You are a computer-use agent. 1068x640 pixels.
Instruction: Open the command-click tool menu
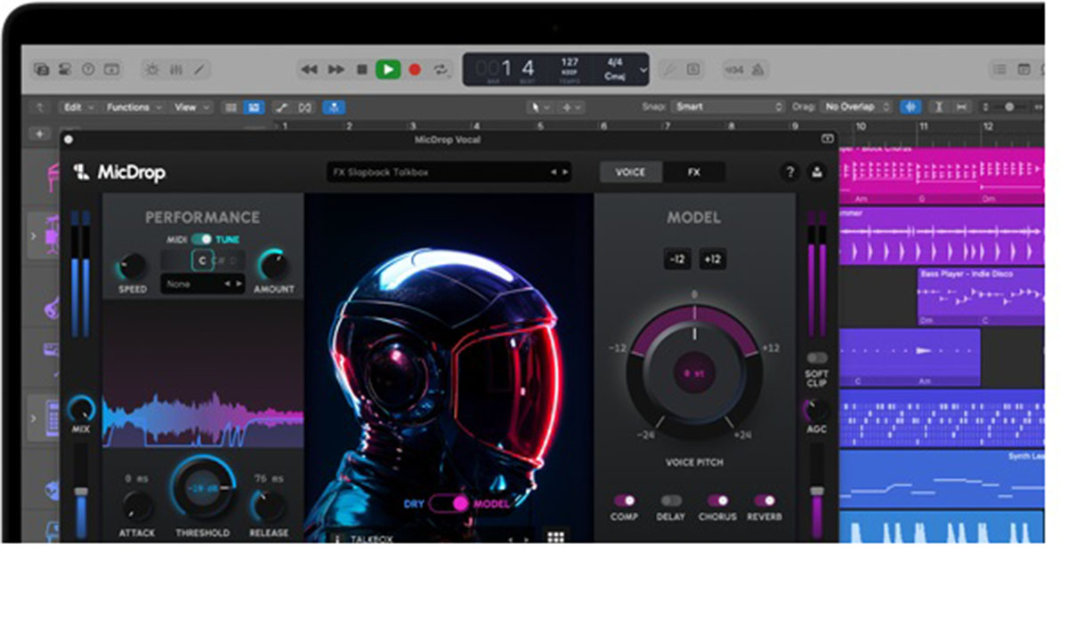(x=570, y=107)
